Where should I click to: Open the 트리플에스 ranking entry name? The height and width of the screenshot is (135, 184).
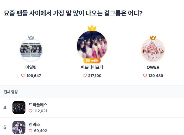pos(38,105)
